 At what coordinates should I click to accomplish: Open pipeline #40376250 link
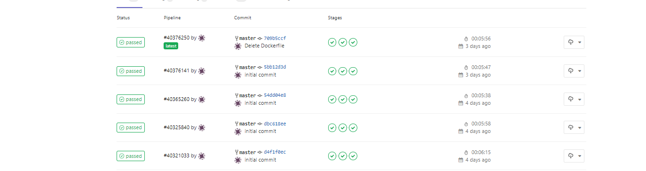tap(177, 38)
